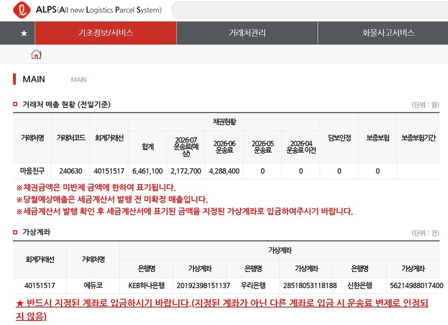Select the (단위 : 원) unit label

coord(425,105)
